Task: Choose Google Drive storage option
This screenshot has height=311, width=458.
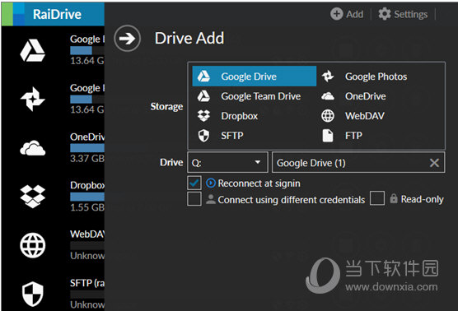Action: tap(254, 77)
